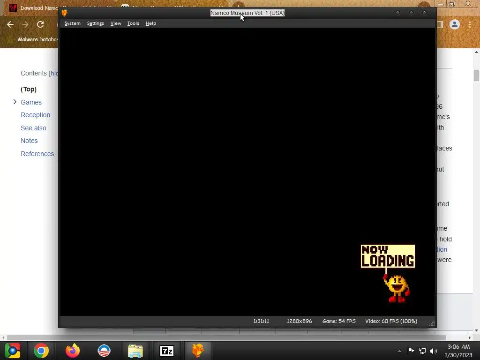480x360 pixels.
Task: Open the browser profile avatar
Action: 455,24
